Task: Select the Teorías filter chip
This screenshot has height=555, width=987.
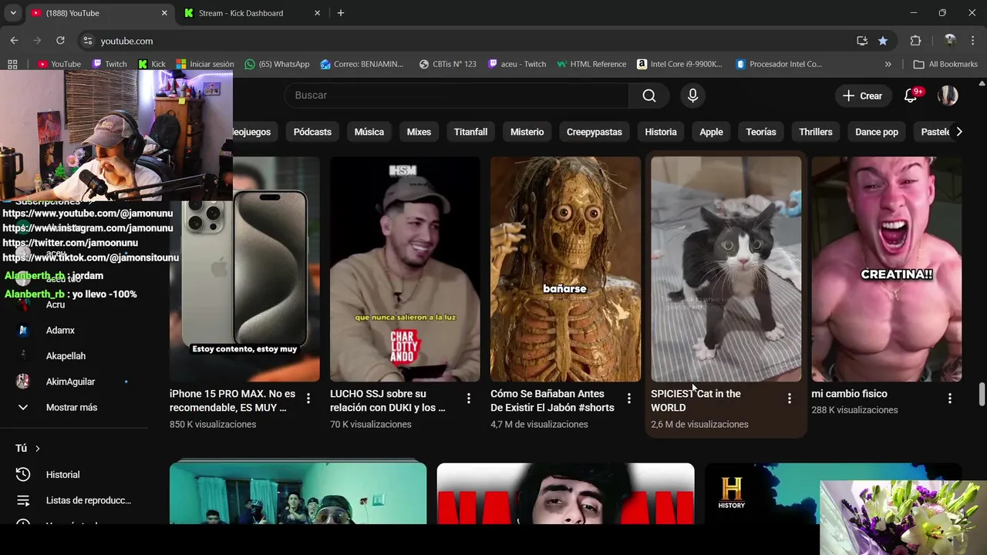Action: coord(761,132)
